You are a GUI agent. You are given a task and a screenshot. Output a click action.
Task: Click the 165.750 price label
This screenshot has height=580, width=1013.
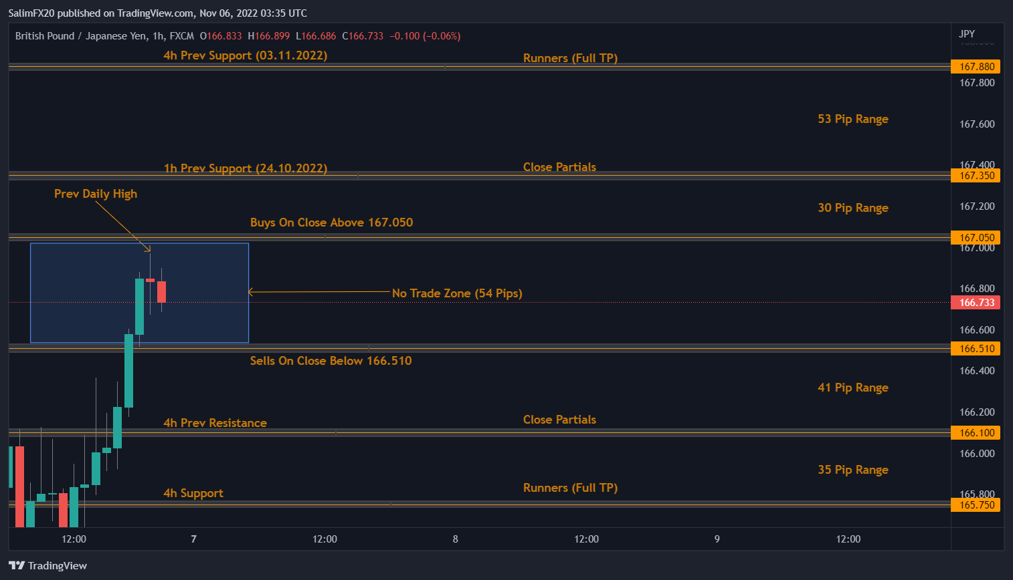tap(976, 505)
